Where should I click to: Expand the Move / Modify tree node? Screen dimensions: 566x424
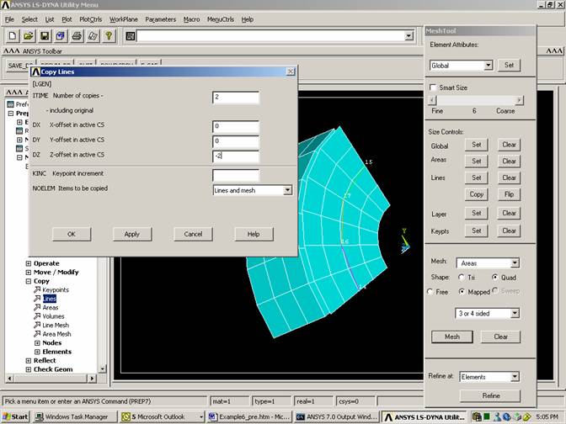(29, 273)
